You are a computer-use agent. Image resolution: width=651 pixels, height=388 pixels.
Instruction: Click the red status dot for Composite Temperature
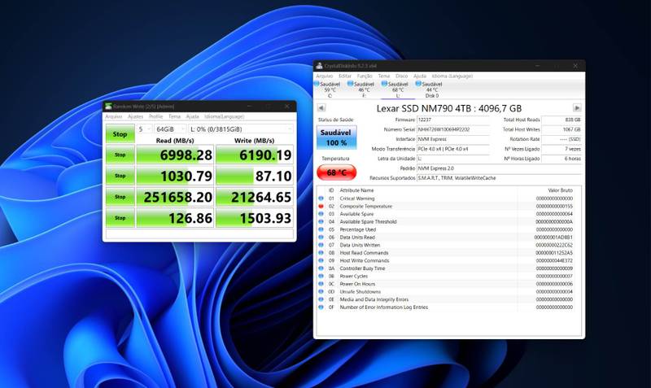[x=321, y=207]
